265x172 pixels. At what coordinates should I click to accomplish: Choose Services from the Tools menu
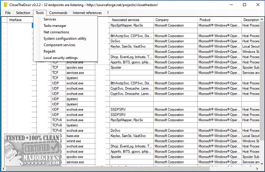click(x=65, y=19)
